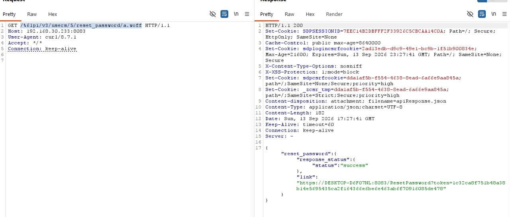Toggle word wrap in the Response pane
The height and width of the screenshot is (217, 510).
(x=482, y=14)
